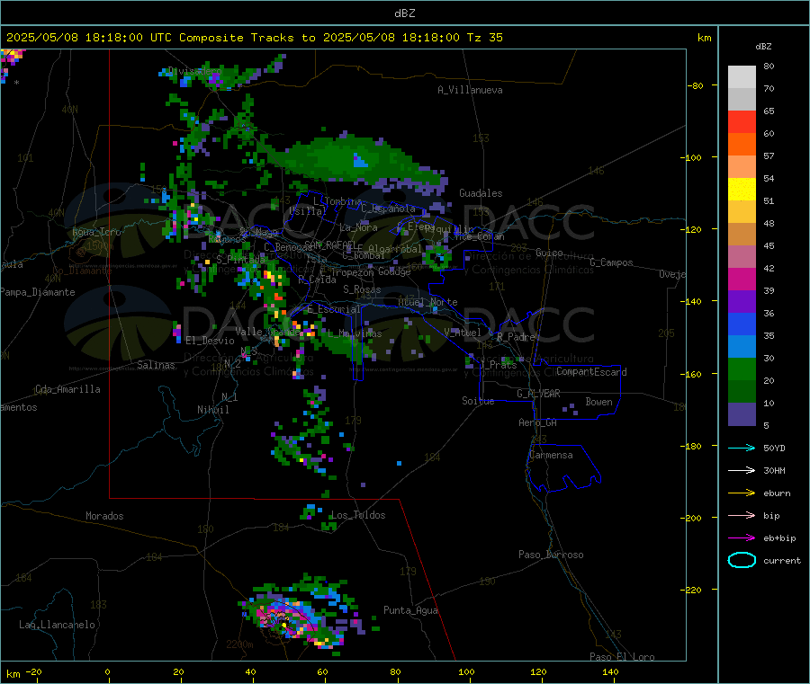Click the Atuel_Norte map label
Viewport: 810px width, 684px height.
click(427, 302)
